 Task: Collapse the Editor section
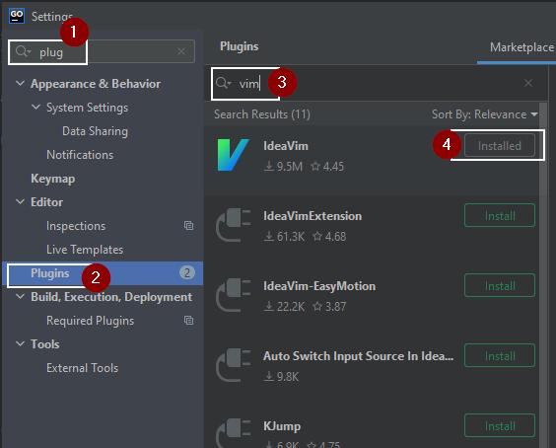tap(21, 202)
